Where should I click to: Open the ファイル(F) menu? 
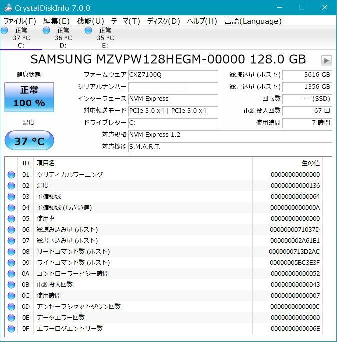pos(20,21)
